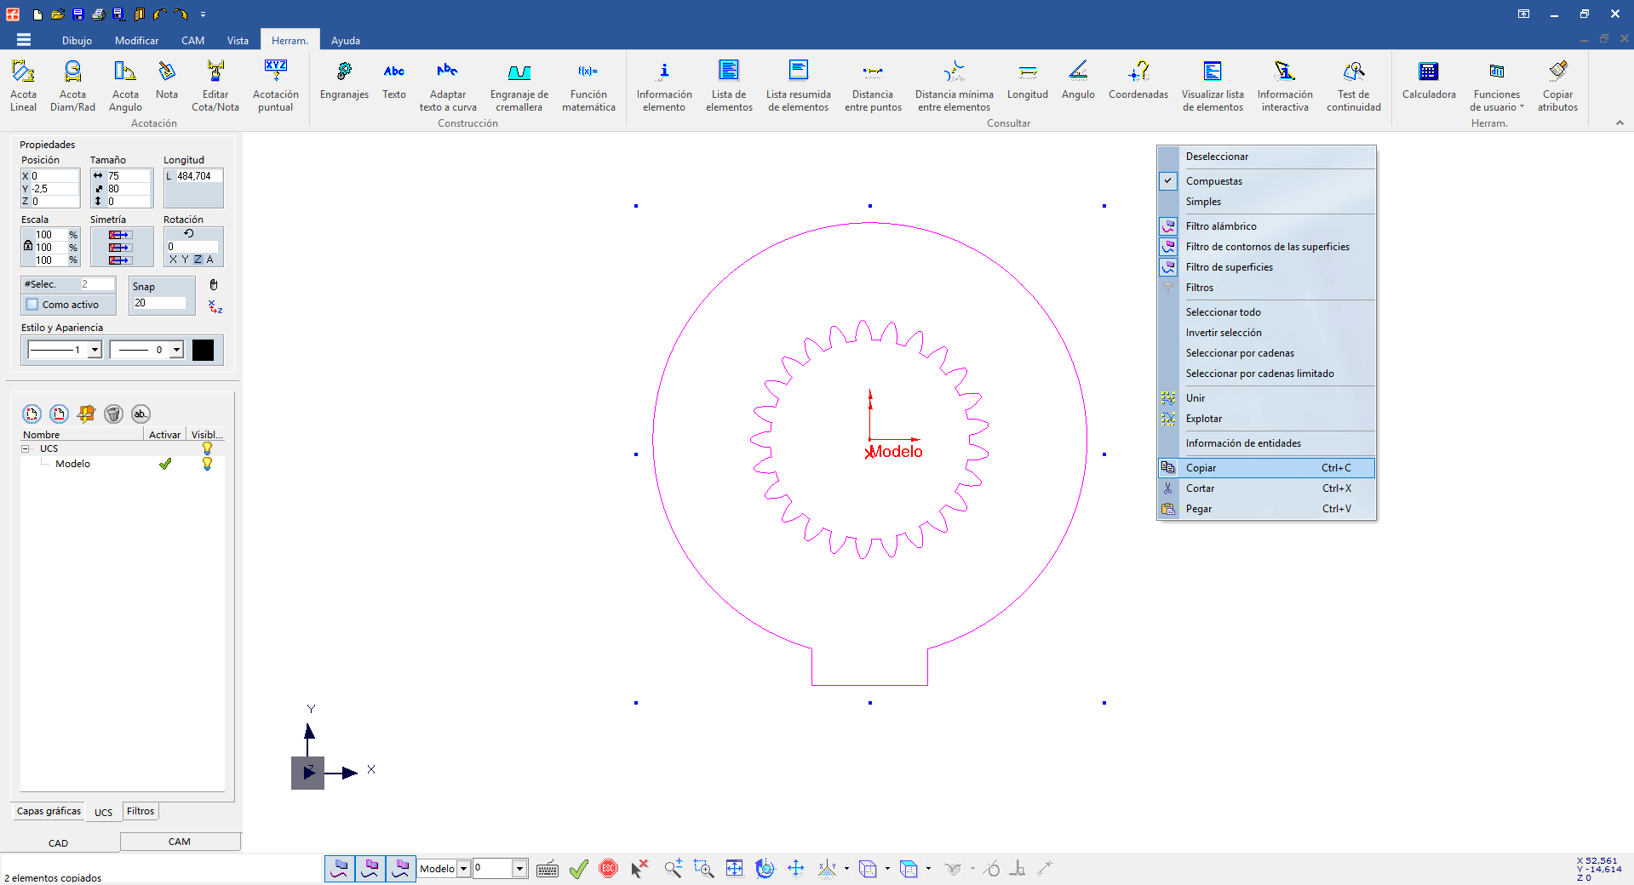Viewport: 1634px width, 885px height.
Task: Enable the Como activo checkbox
Action: tap(32, 305)
